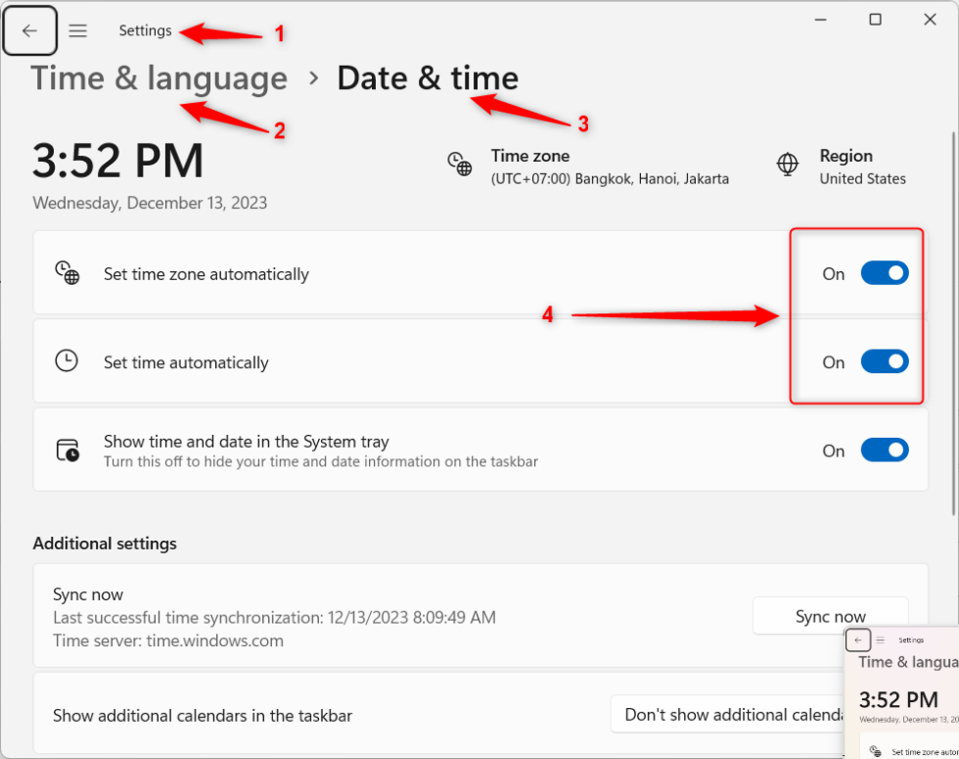Click the Date & time breadcrumb heading

(428, 77)
